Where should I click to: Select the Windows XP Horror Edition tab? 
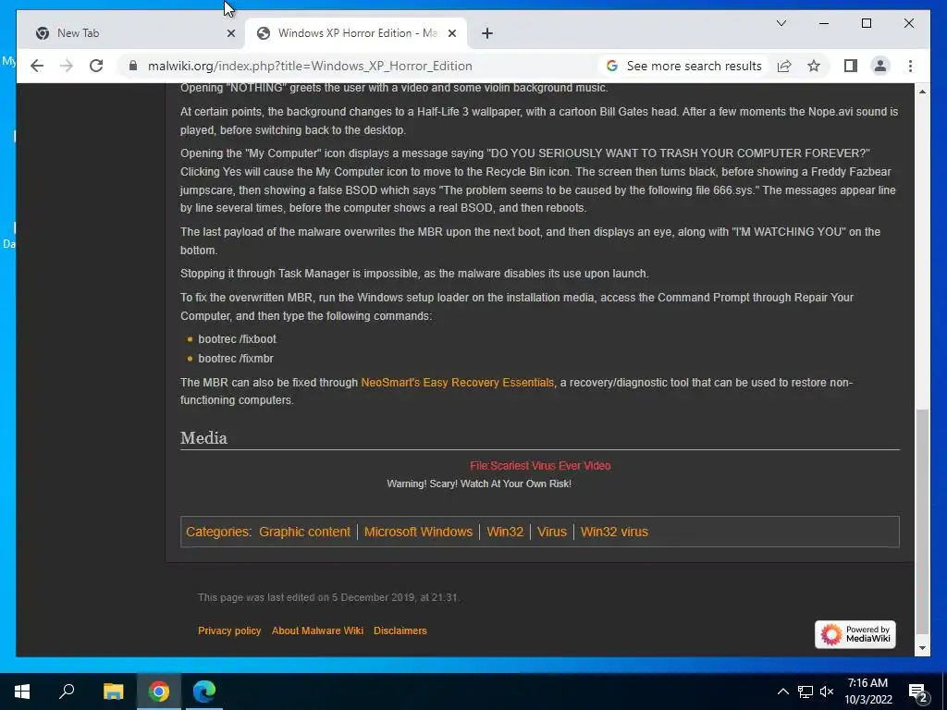pyautogui.click(x=356, y=33)
